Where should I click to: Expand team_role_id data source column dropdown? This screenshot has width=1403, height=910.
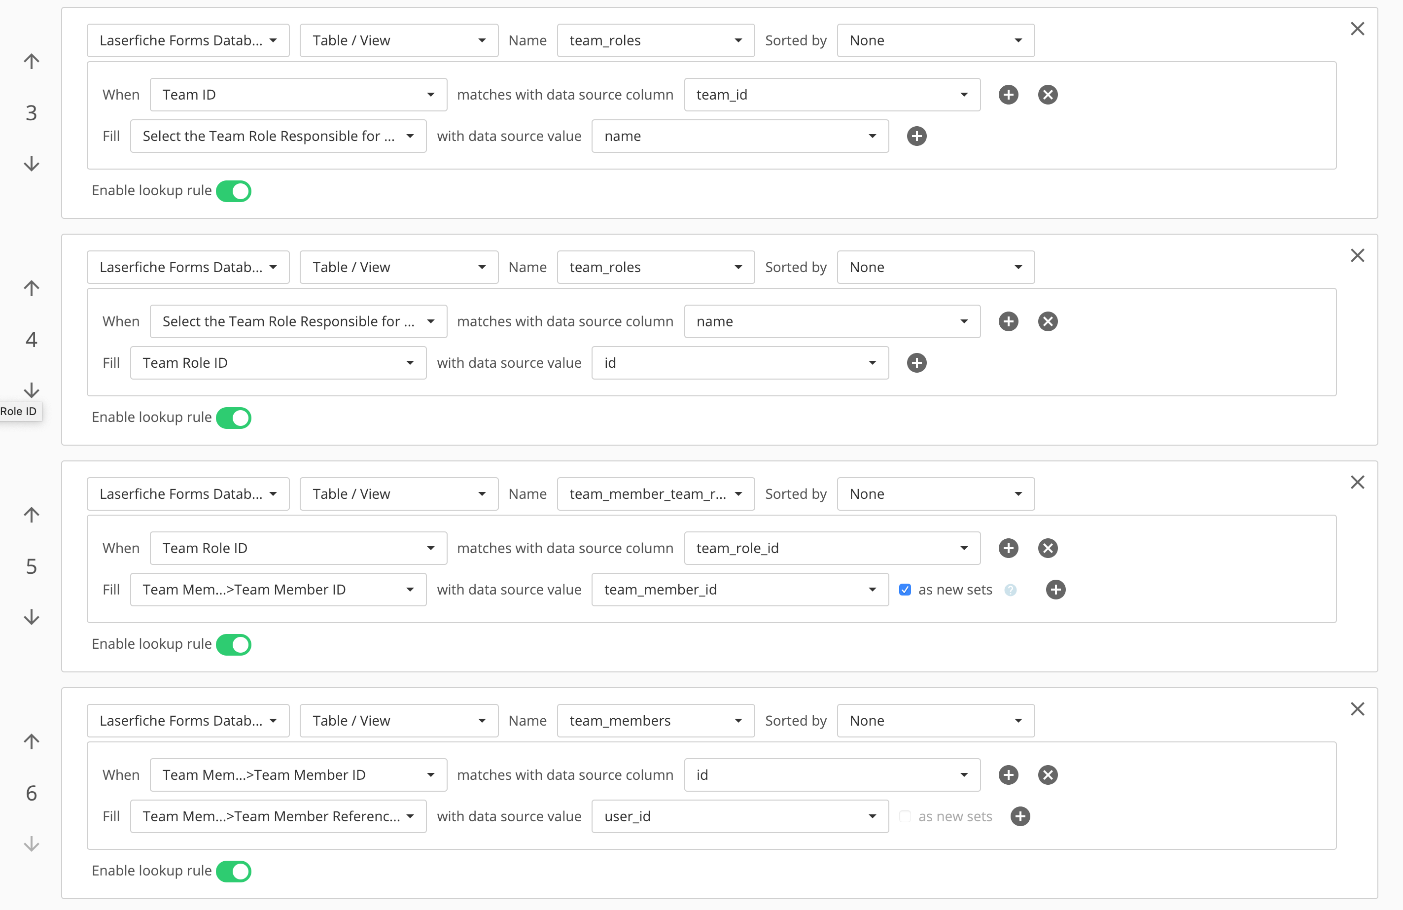point(832,548)
